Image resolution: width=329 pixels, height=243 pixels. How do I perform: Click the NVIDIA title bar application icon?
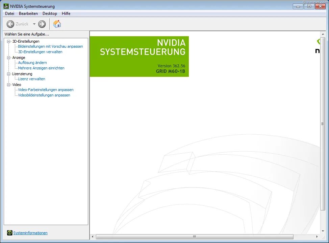click(x=6, y=6)
